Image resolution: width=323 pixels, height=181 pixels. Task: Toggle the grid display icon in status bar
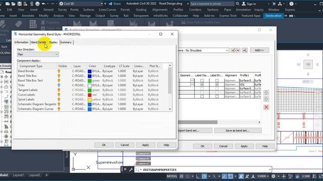pos(182,176)
